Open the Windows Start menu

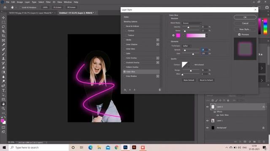pos(4,147)
